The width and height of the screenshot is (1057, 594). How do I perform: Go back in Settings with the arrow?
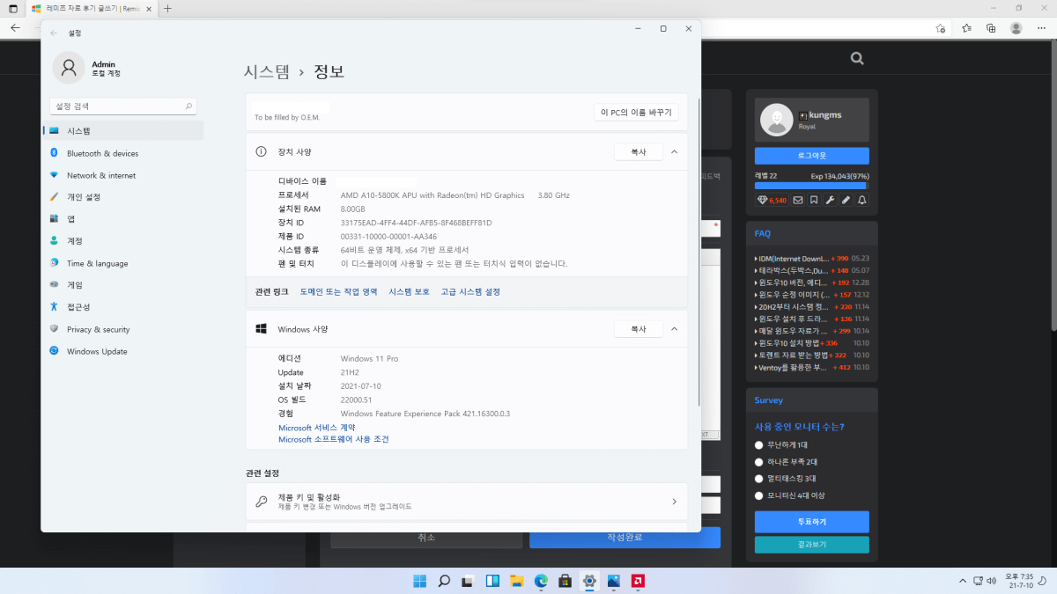54,33
